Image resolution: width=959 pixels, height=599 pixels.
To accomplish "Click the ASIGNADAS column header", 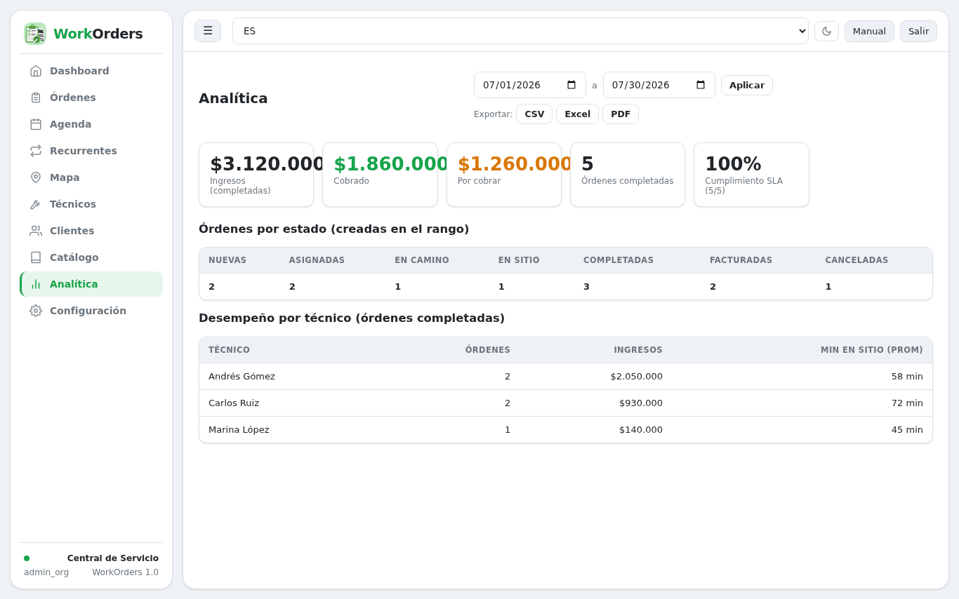I will (317, 260).
